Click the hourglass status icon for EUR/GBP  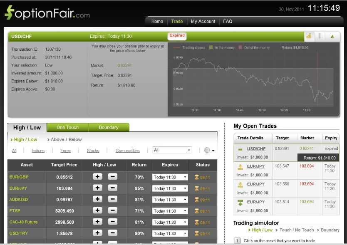click(x=196, y=177)
